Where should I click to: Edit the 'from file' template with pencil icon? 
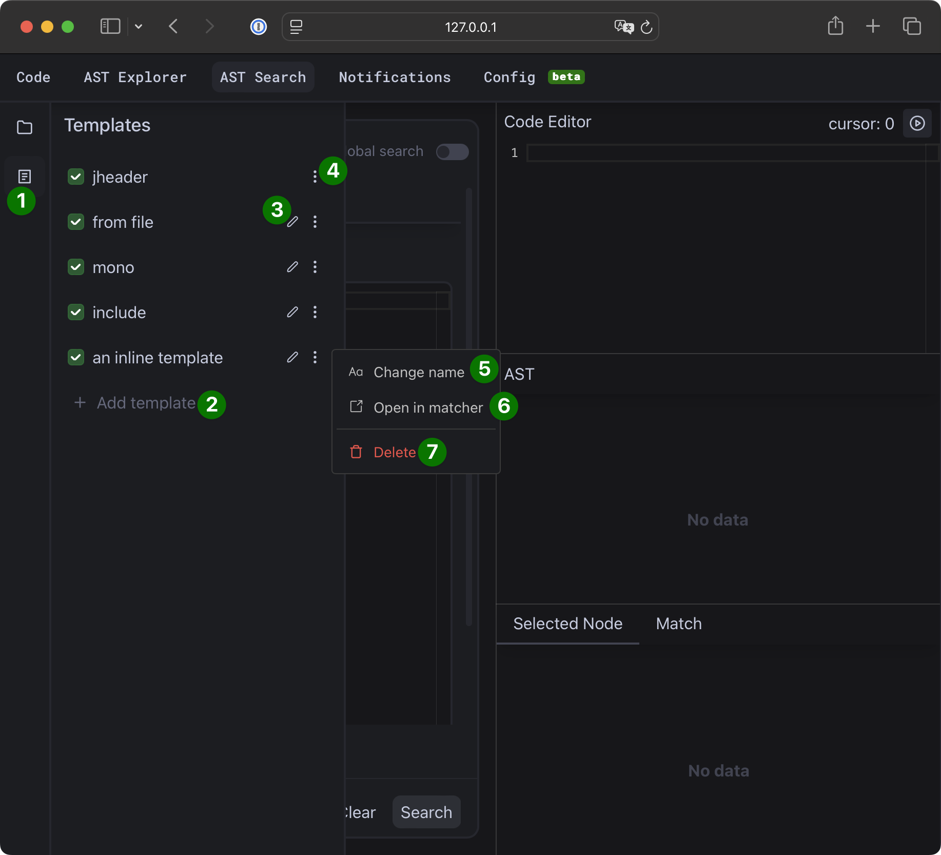[292, 222]
